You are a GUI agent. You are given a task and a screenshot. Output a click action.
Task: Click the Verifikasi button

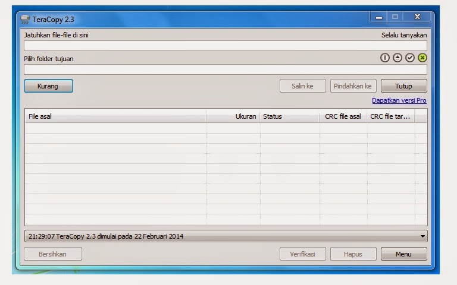tap(302, 254)
